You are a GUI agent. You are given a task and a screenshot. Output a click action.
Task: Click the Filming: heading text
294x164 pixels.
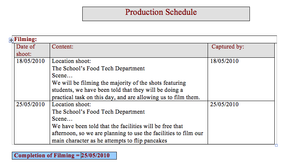pyautogui.click(x=25, y=39)
